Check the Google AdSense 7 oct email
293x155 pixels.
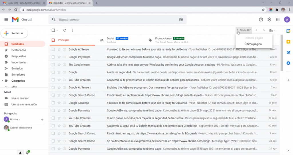[53, 87]
